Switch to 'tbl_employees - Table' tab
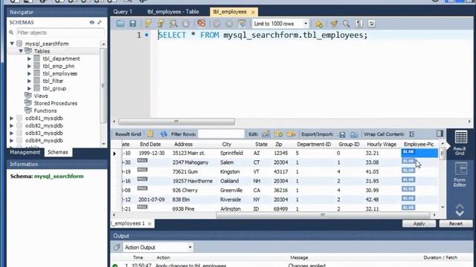 pos(173,12)
